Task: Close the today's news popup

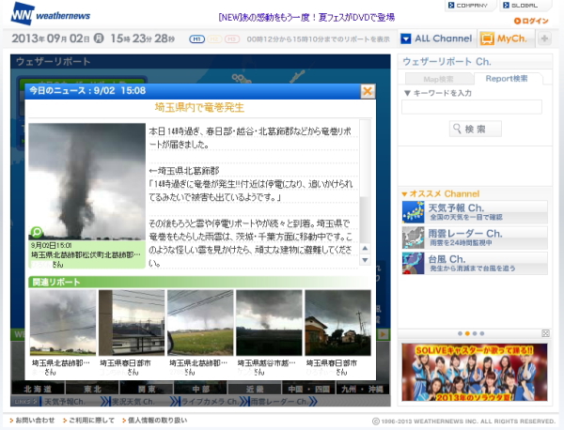Action: coord(368,91)
